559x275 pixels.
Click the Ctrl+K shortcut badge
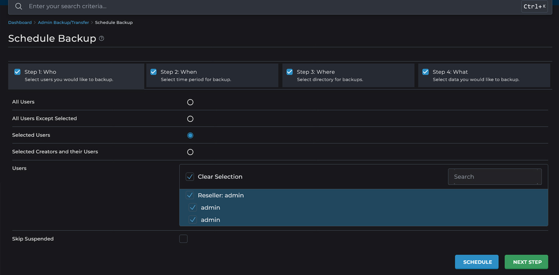pos(534,6)
